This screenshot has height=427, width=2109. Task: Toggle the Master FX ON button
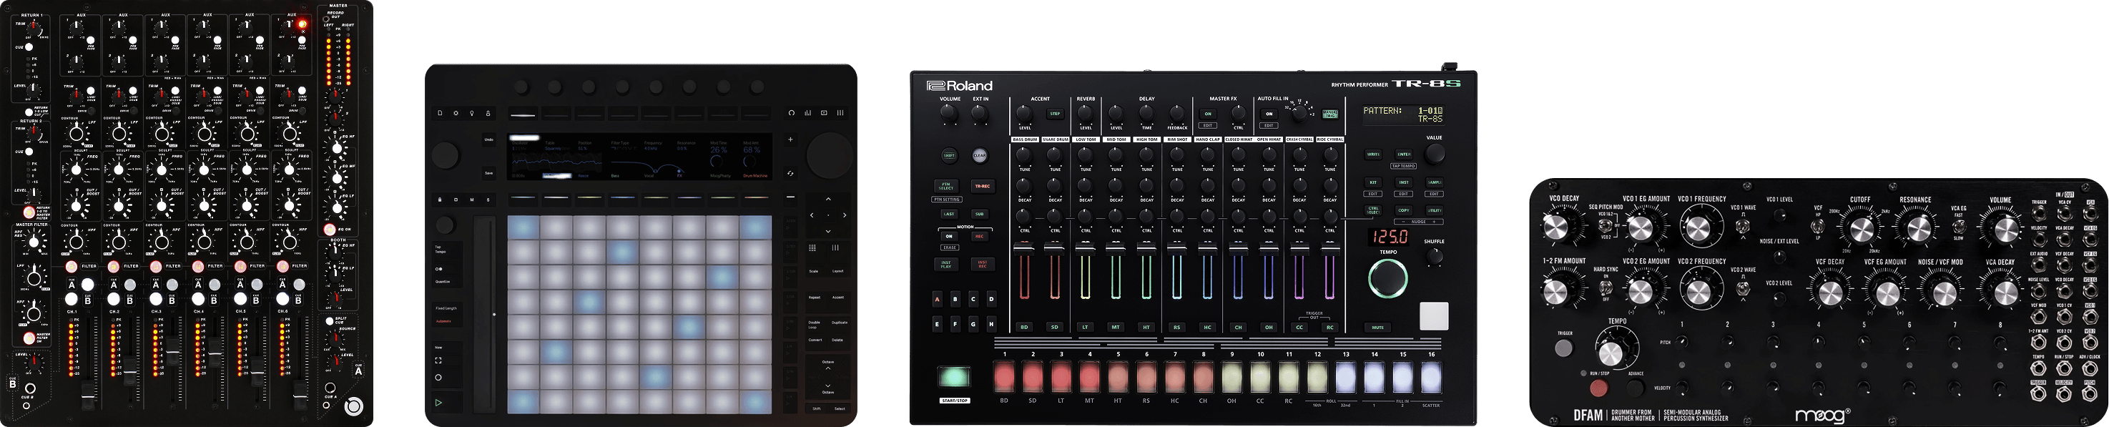tap(1206, 114)
